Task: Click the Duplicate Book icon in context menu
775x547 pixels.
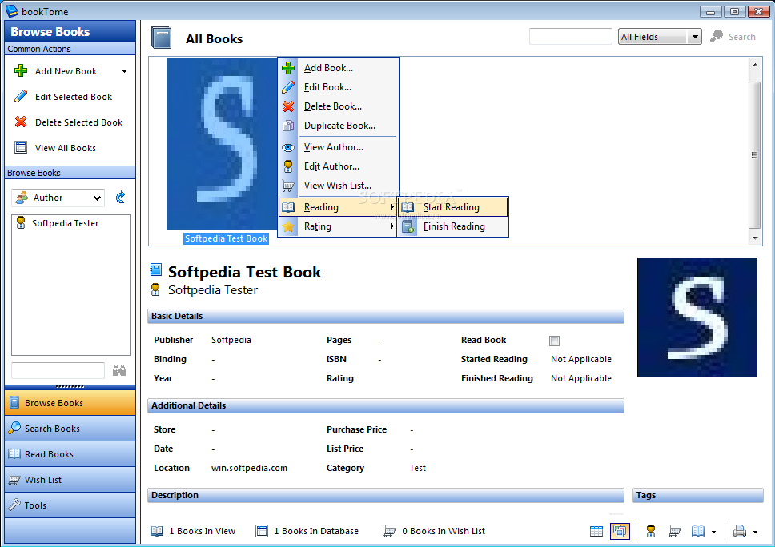Action: 288,126
